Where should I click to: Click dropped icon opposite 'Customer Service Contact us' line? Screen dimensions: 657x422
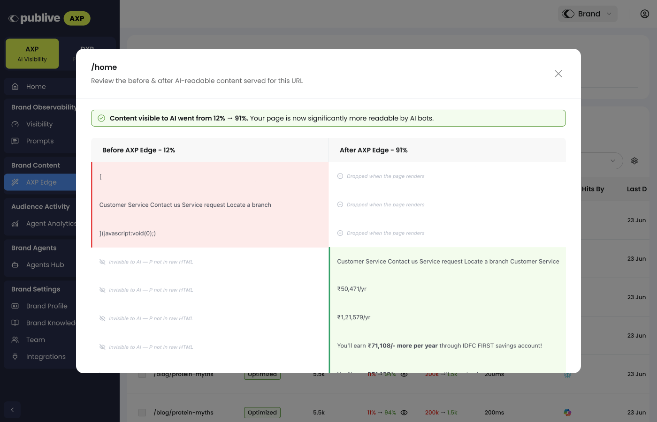click(x=340, y=204)
